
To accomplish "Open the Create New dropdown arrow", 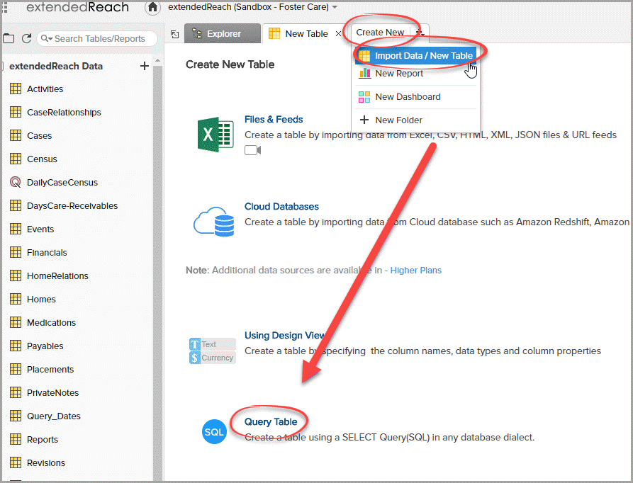I will pos(420,33).
